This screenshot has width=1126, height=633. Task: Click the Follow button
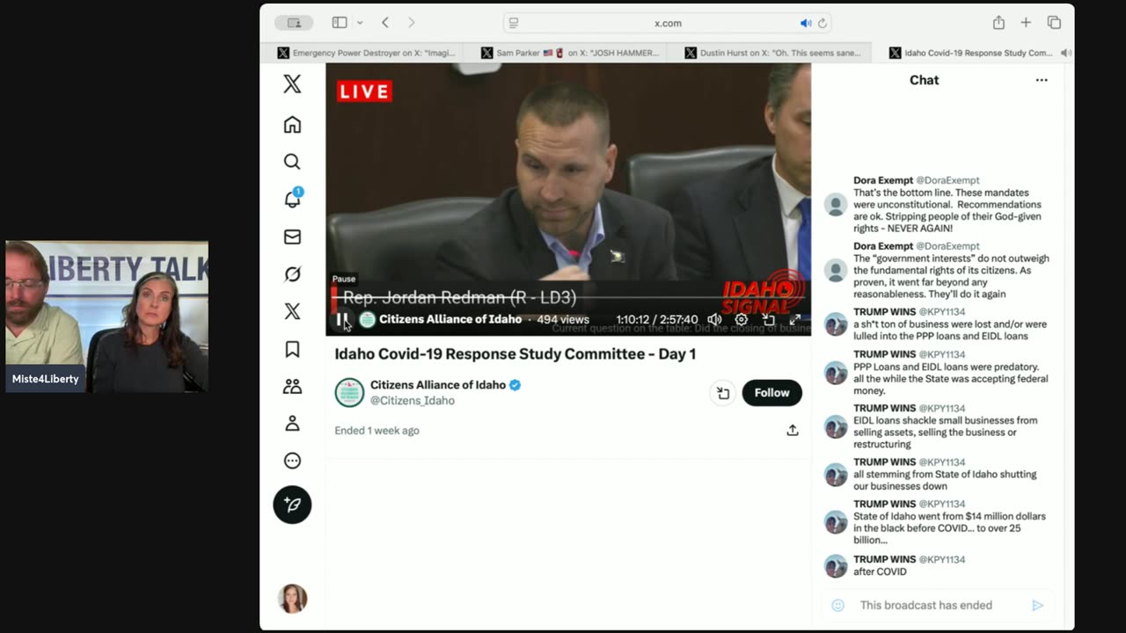[x=771, y=393]
